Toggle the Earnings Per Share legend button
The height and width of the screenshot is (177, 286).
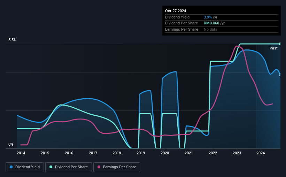pos(117,167)
